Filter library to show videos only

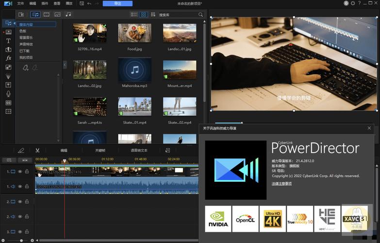[47, 15]
